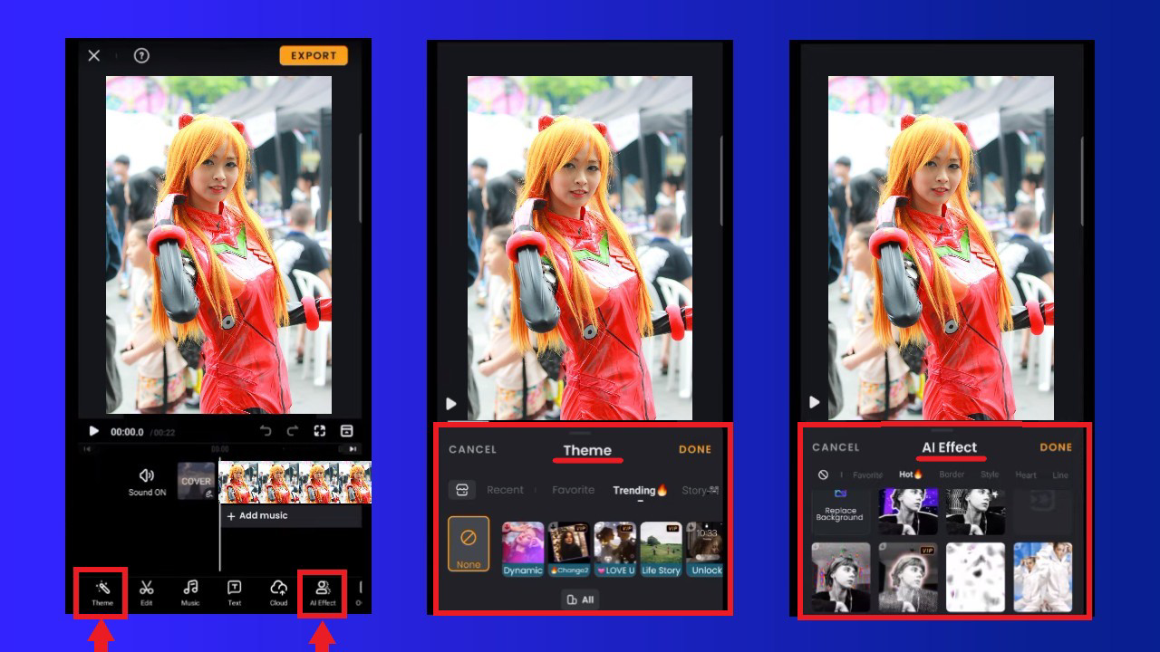Tap the orange EXPORT button

coord(314,55)
